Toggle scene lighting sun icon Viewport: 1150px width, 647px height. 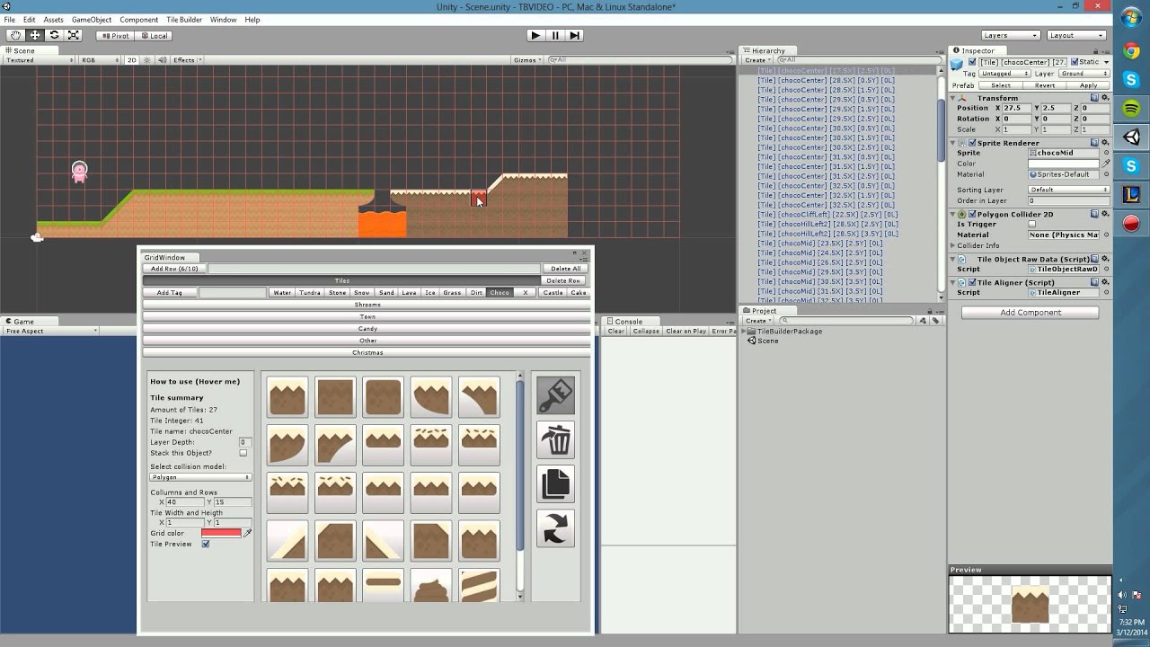point(148,60)
